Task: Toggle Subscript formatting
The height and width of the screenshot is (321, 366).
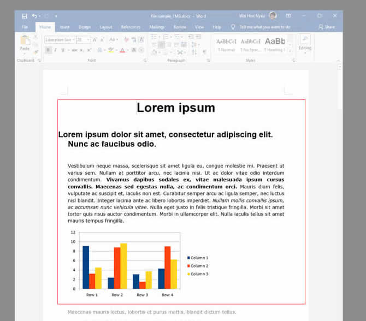Action: (81, 50)
